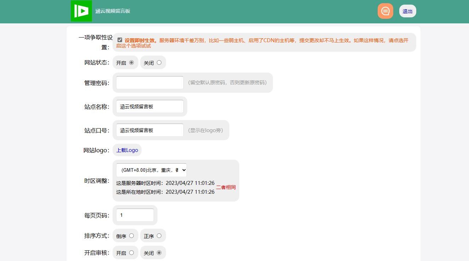Click the green site logo icon
Viewport: 469px width, 261px height.
[81, 11]
